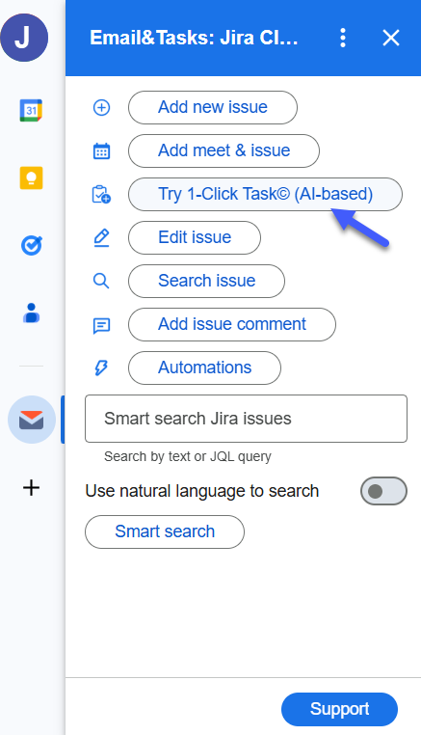Open Google Keep lightbulb icon
The height and width of the screenshot is (735, 421).
31,177
